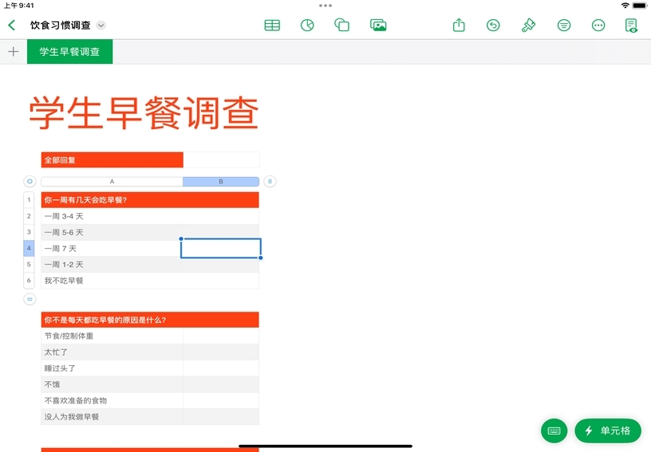
Task: Open the insert shape menu
Action: pyautogui.click(x=342, y=26)
